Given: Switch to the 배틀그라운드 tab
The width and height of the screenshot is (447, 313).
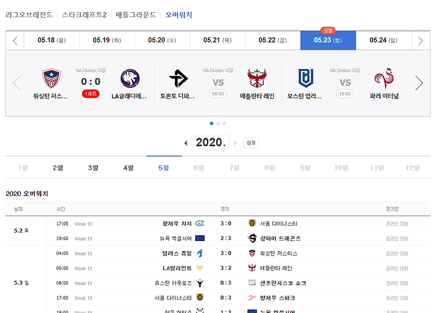Looking at the screenshot, I should 136,15.
